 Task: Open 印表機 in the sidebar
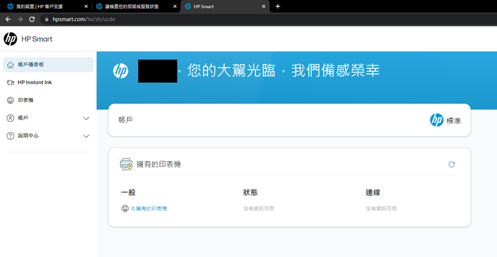click(48, 101)
